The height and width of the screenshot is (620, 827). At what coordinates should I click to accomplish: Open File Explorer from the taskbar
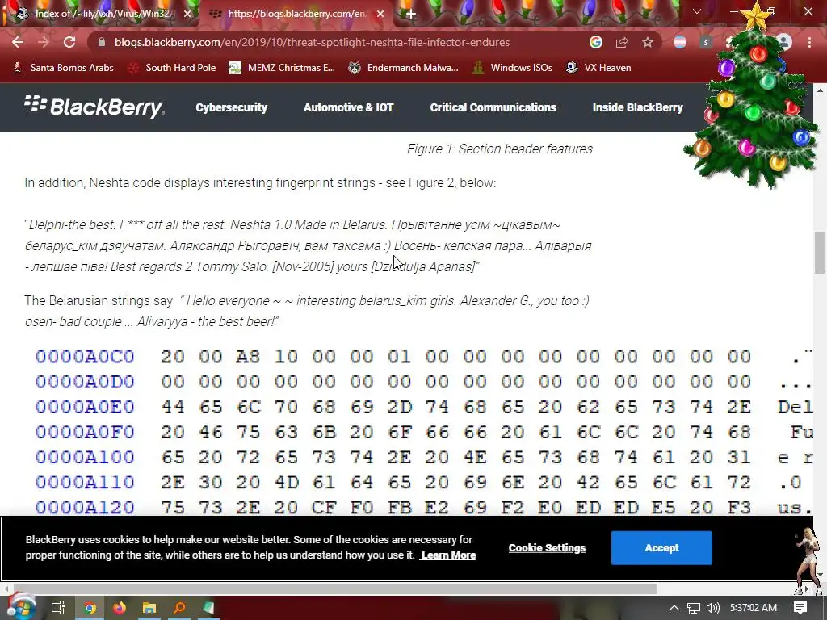pyautogui.click(x=149, y=608)
